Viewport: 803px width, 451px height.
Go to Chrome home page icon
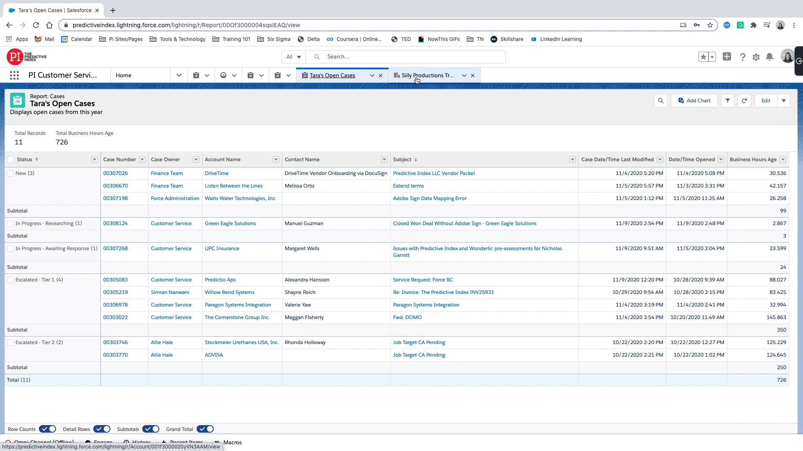(x=49, y=25)
